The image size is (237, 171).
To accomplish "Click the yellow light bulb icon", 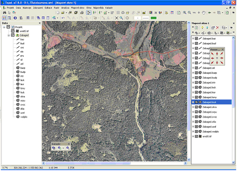I will tap(202, 27).
